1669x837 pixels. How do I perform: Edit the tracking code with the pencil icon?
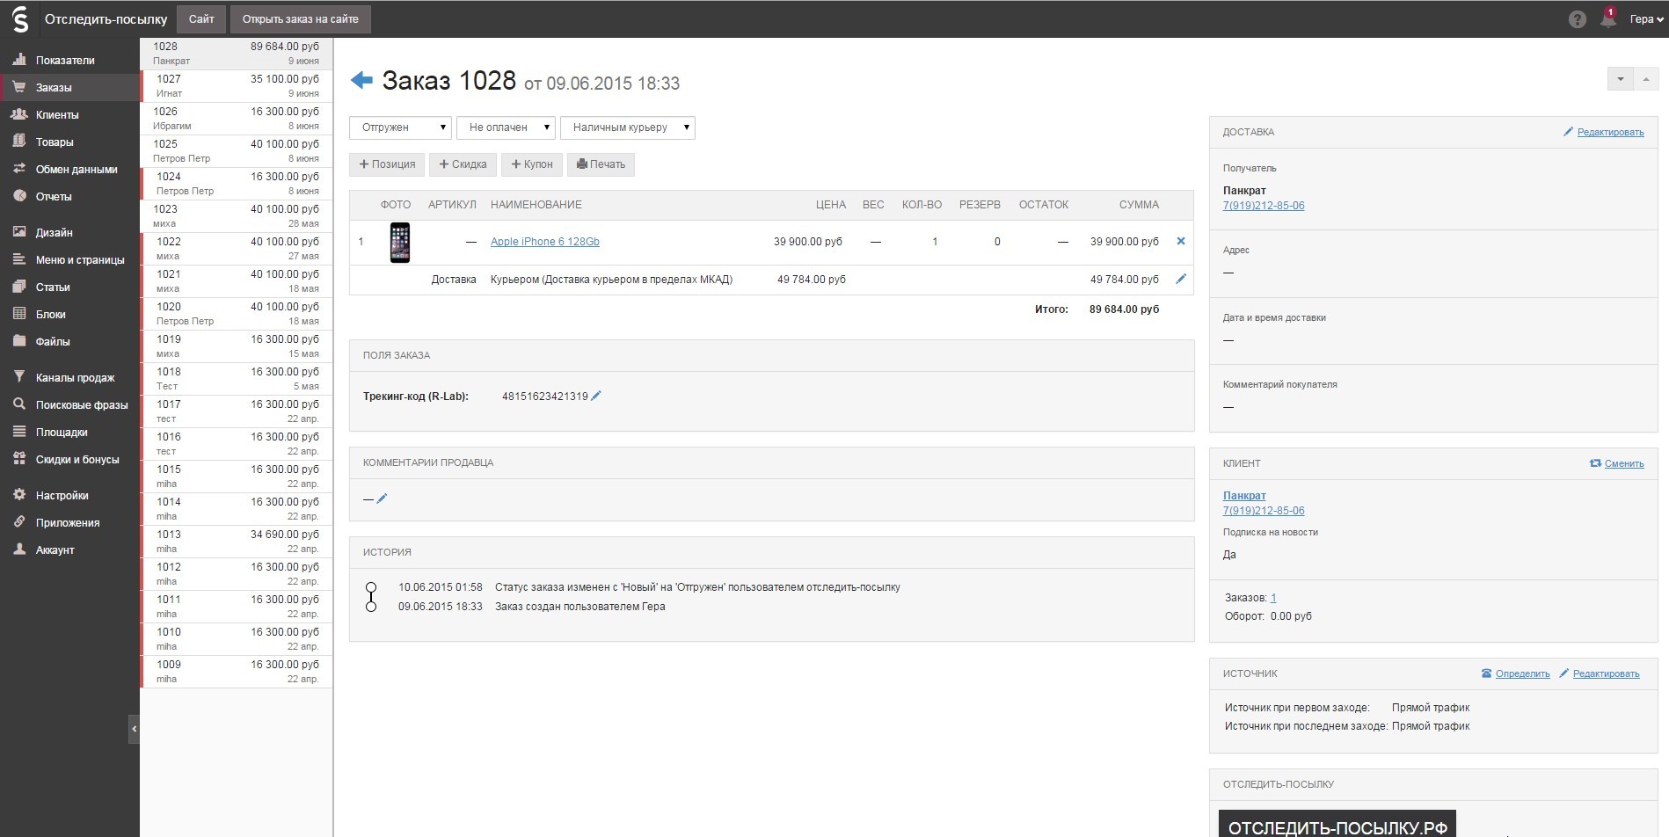[596, 396]
